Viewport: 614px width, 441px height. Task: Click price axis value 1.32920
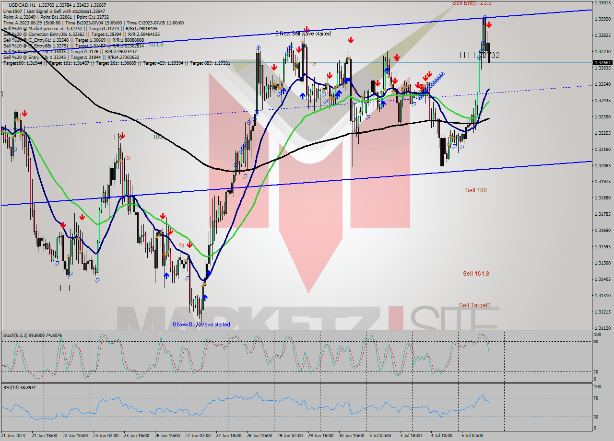pos(602,19)
